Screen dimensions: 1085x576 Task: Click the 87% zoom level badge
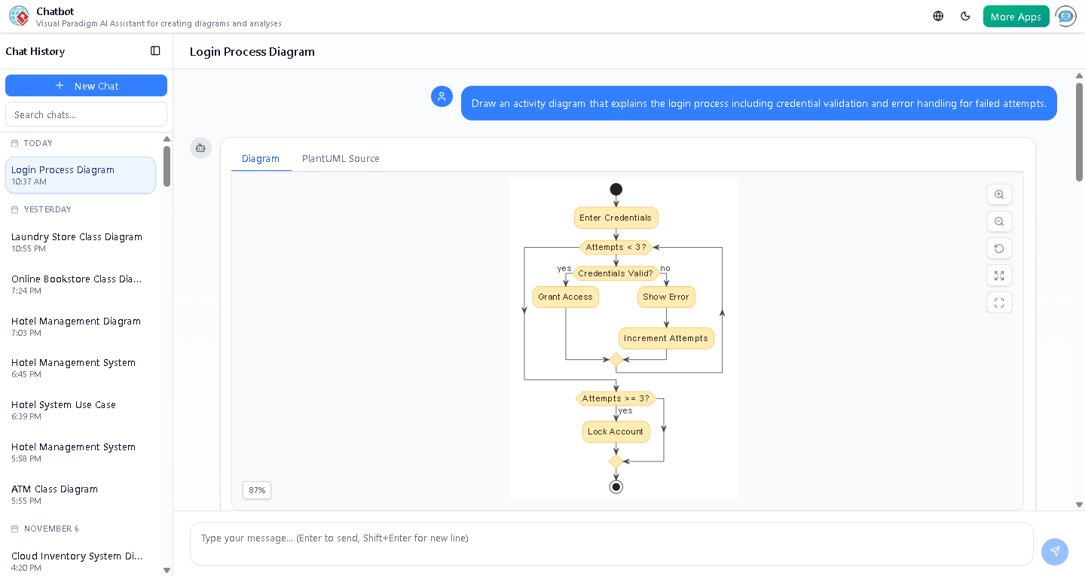coord(256,489)
